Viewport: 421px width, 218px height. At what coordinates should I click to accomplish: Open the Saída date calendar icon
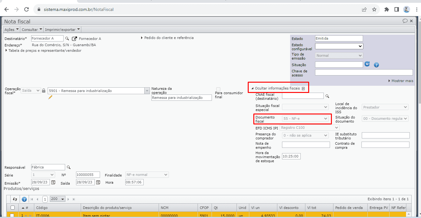(98, 182)
